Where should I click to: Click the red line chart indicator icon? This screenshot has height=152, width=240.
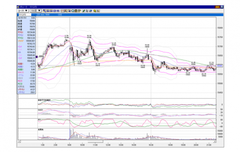tap(62, 11)
